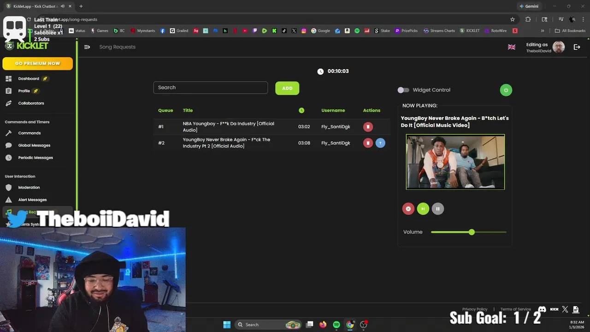Open the Terms of Service link
The width and height of the screenshot is (590, 332).
pyautogui.click(x=516, y=309)
